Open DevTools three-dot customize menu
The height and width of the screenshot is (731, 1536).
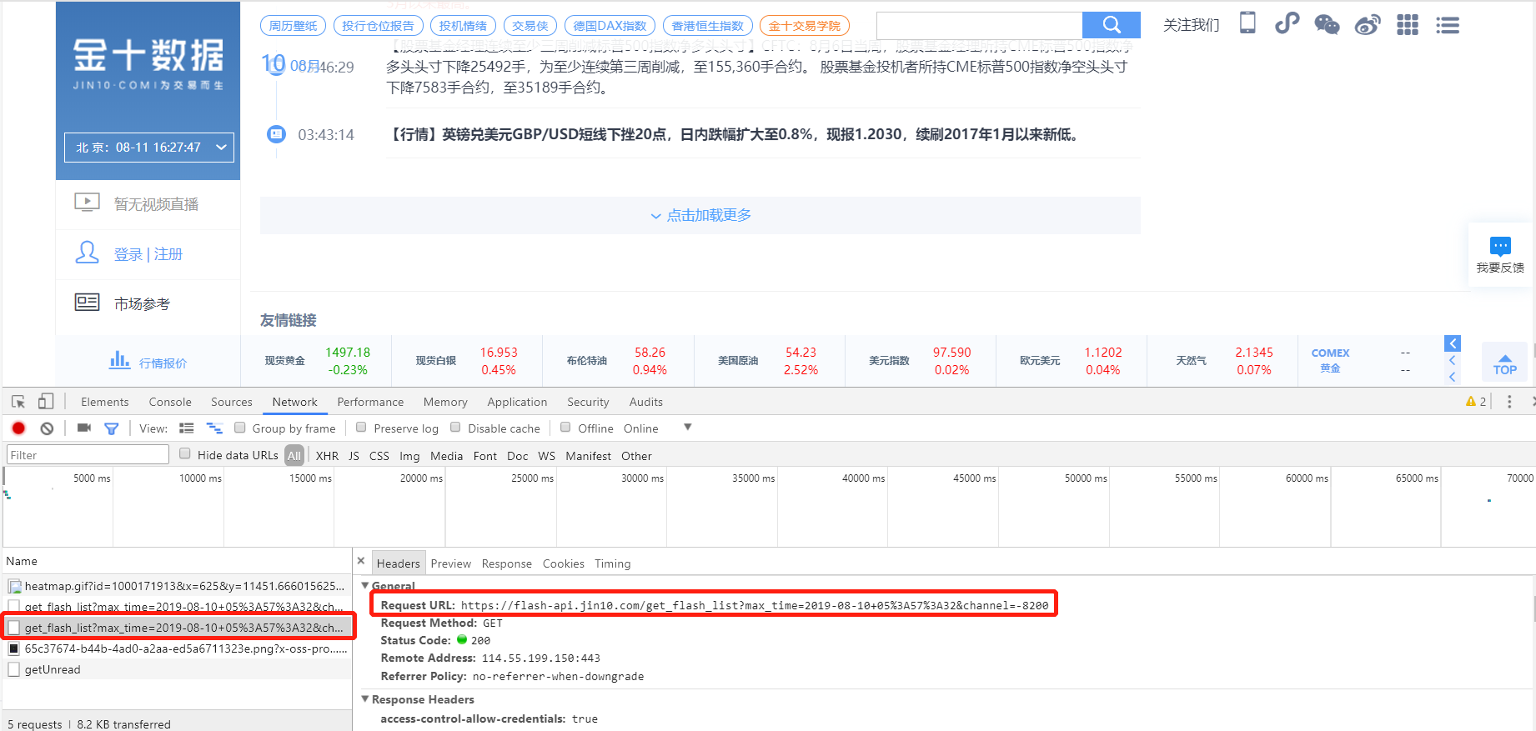1509,402
